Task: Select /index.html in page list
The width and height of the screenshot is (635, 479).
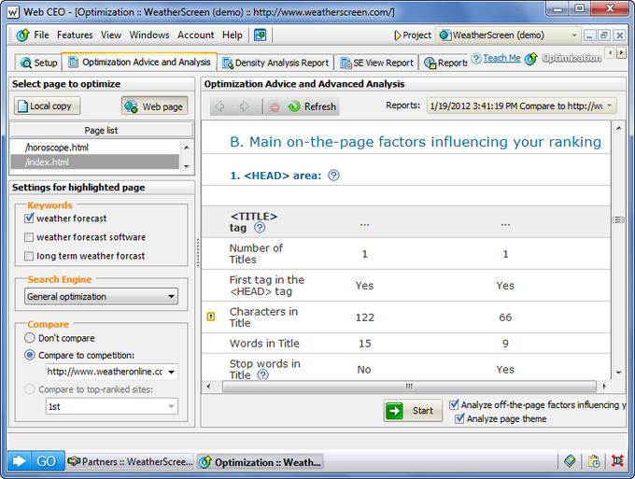Action: click(x=94, y=162)
